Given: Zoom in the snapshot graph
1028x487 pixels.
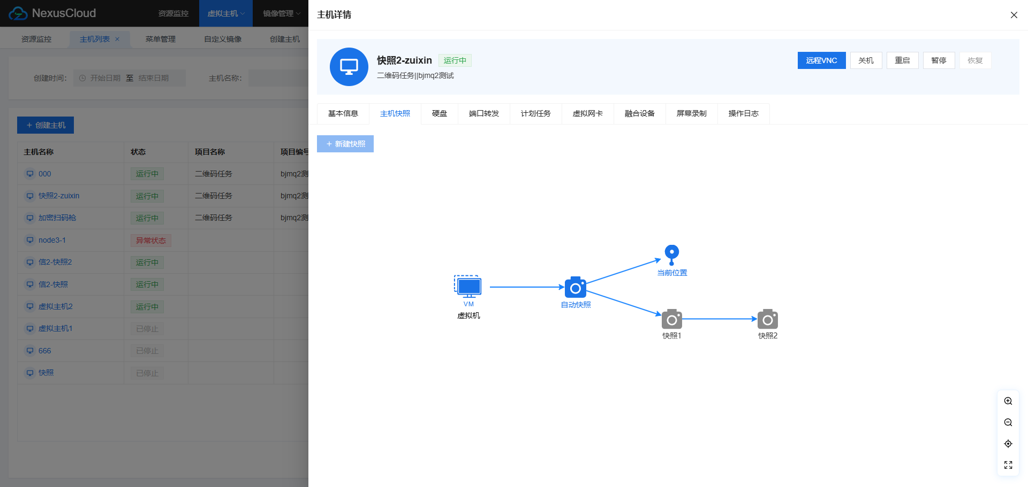Looking at the screenshot, I should pyautogui.click(x=1008, y=401).
